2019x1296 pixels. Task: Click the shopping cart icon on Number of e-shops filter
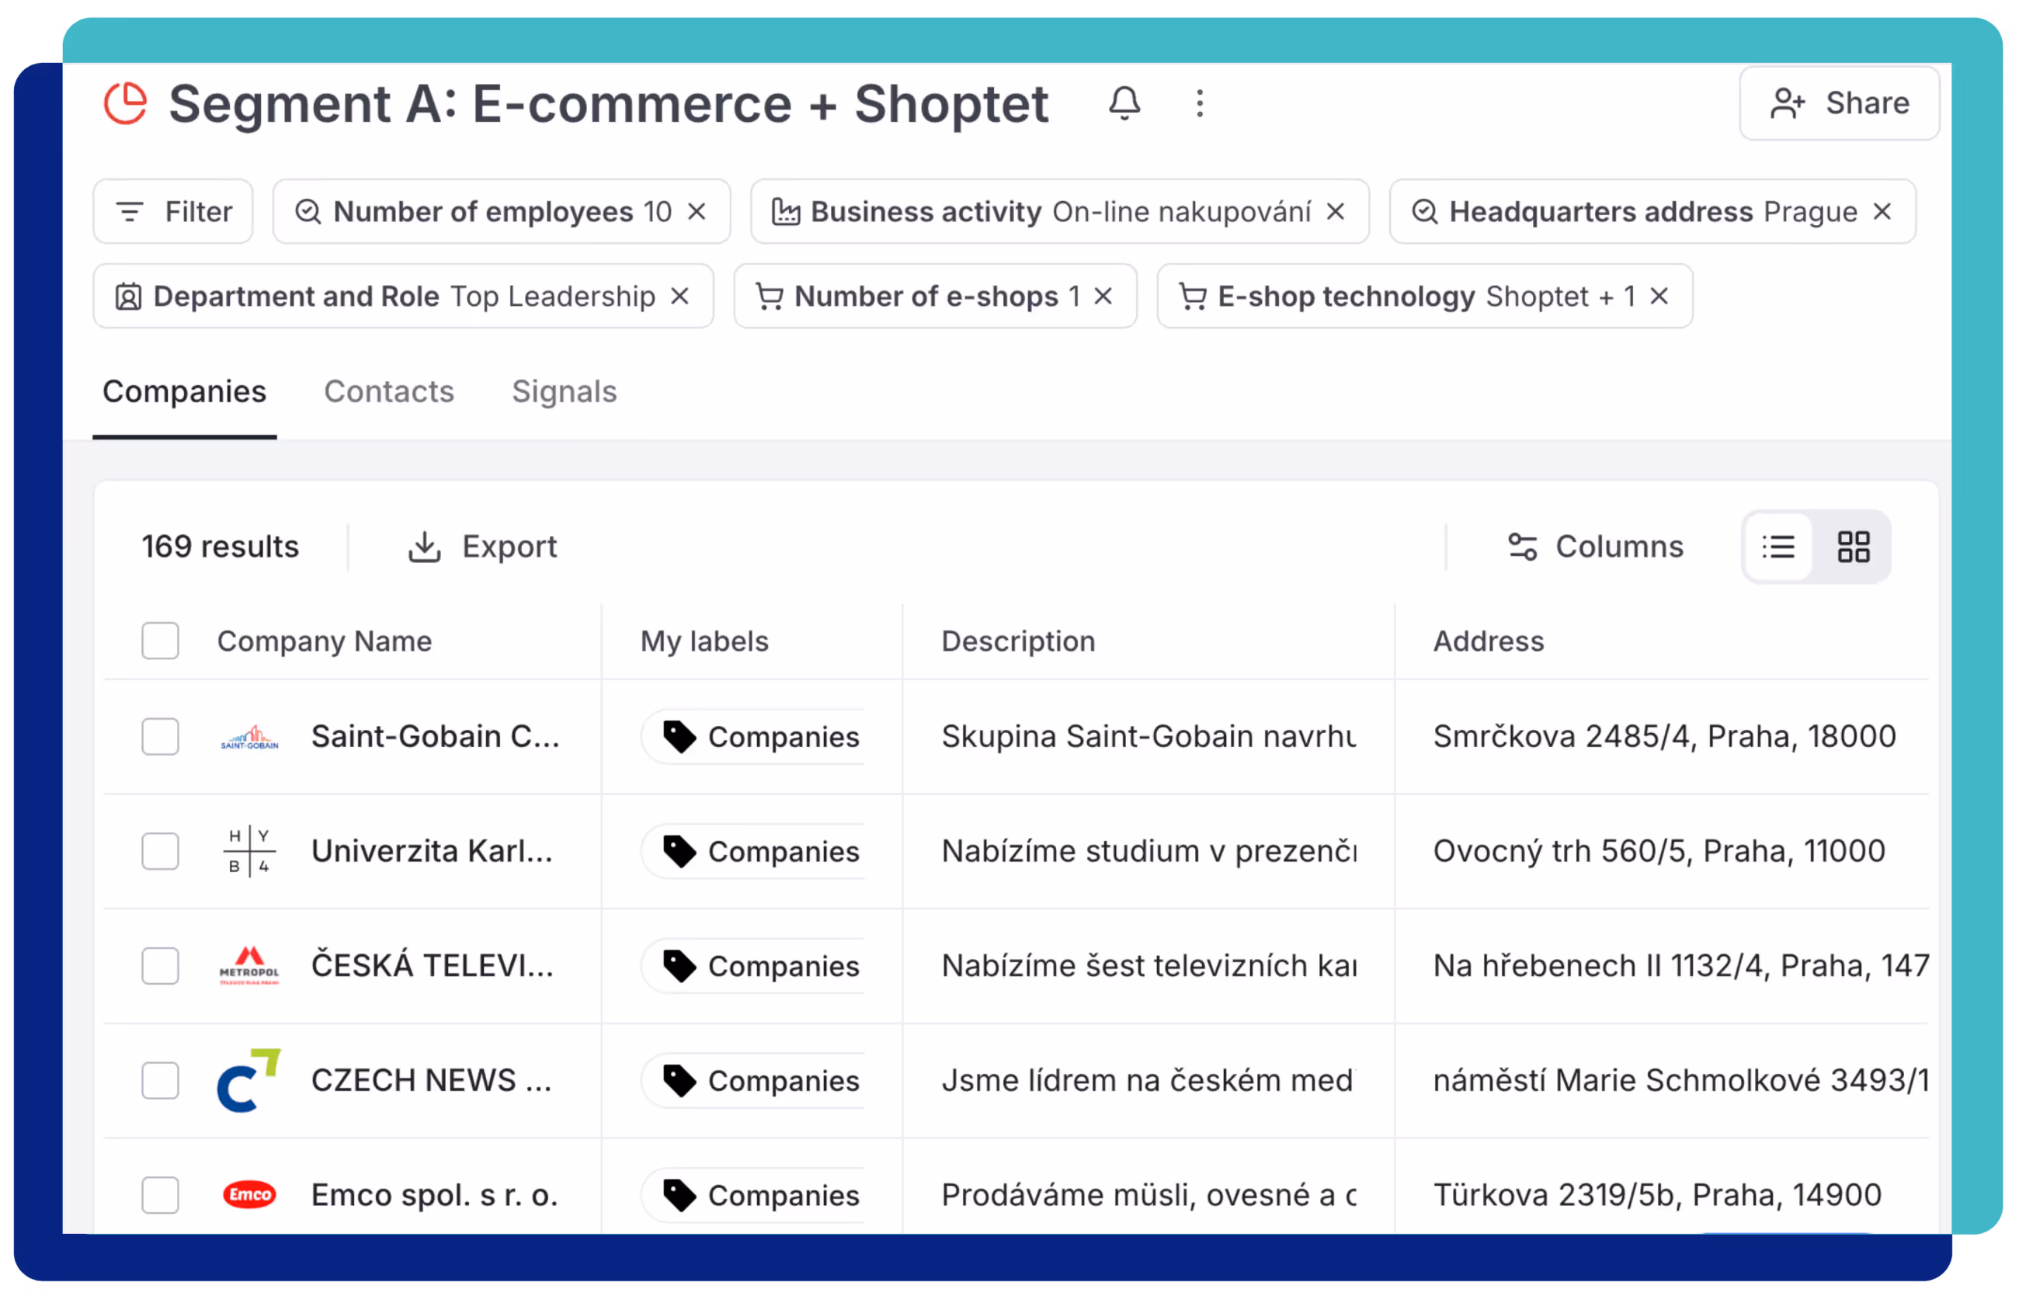coord(771,296)
